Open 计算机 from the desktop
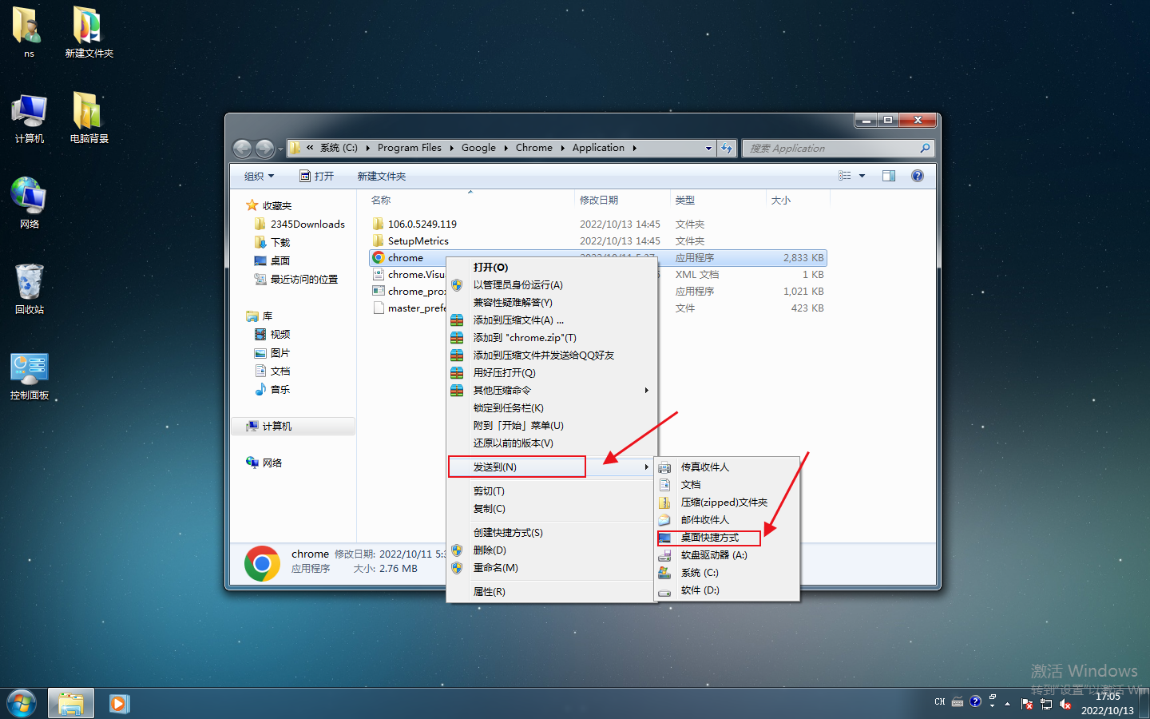 click(x=29, y=112)
